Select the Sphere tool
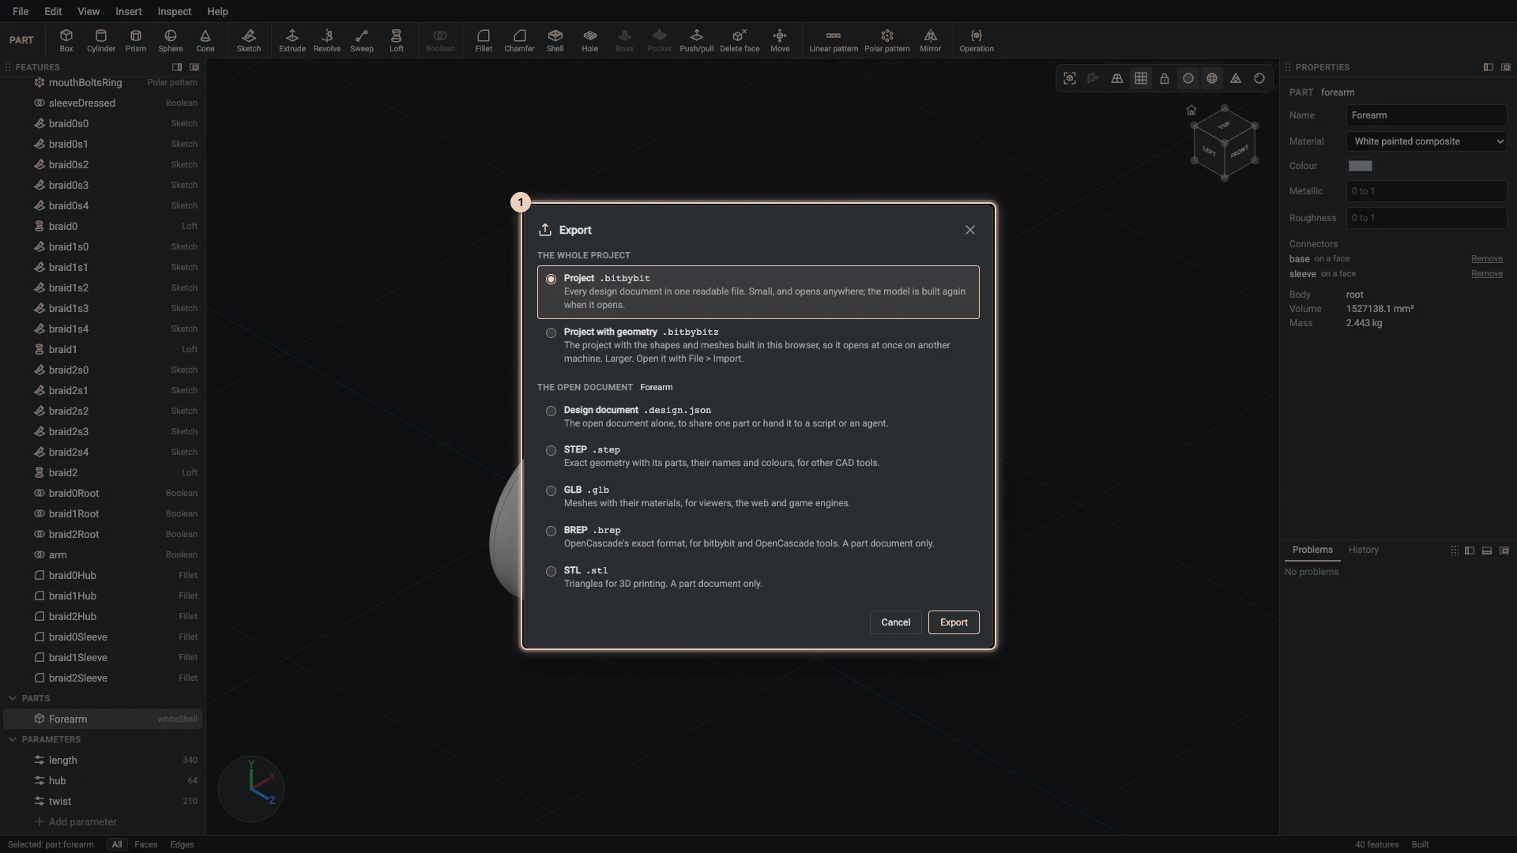This screenshot has width=1517, height=853. click(x=171, y=40)
